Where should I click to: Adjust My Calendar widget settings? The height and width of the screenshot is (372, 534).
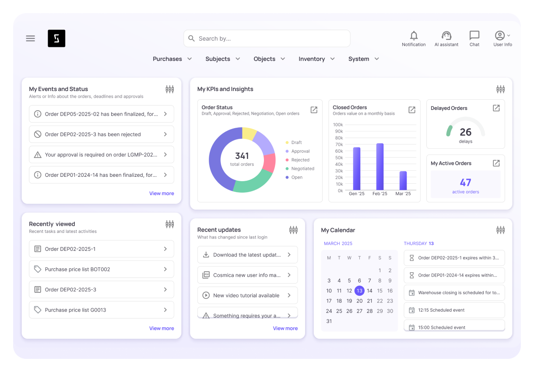coord(500,230)
